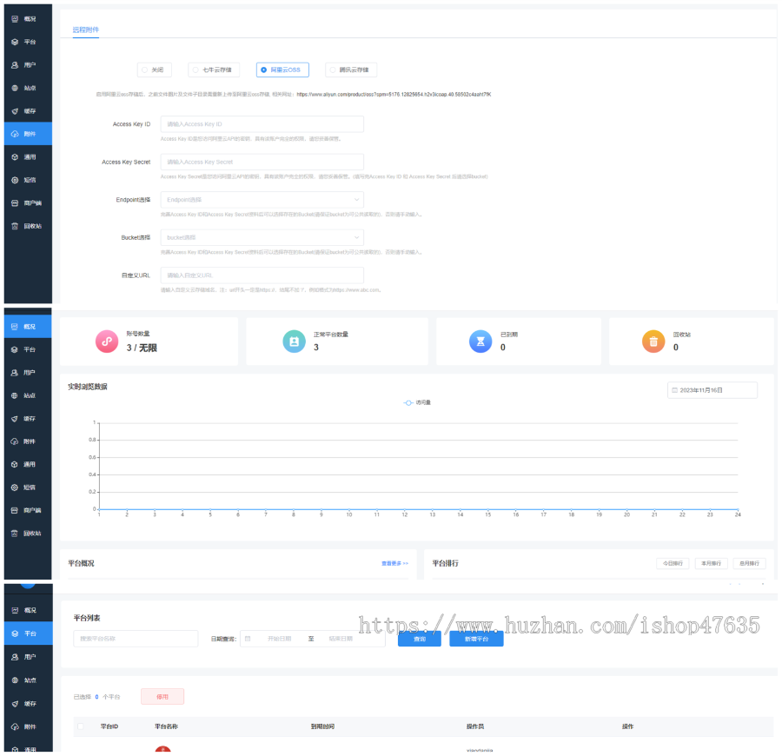Click the '3 / 无限' account count value
Viewport: 782px width, 756px height.
[142, 348]
